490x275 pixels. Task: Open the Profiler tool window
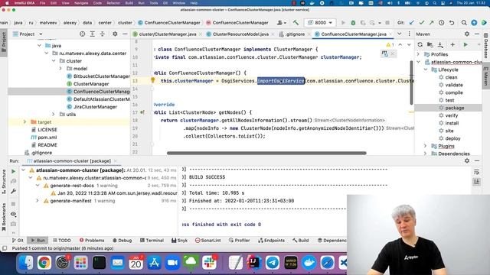click(239, 241)
